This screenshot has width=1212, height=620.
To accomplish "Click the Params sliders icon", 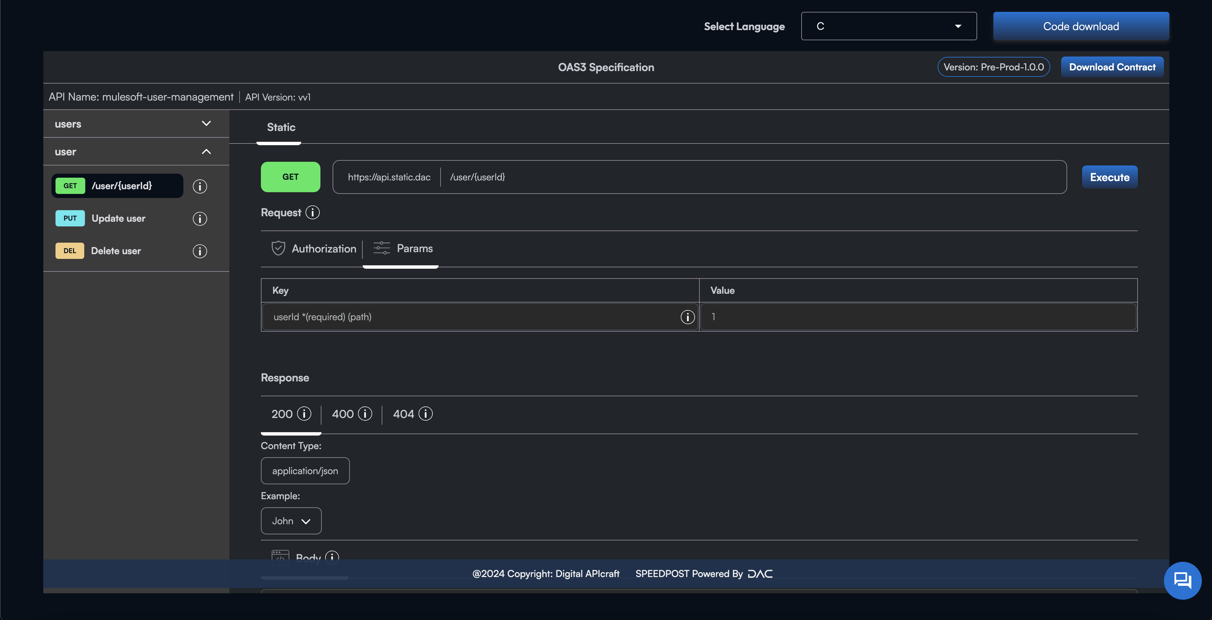I will click(382, 248).
